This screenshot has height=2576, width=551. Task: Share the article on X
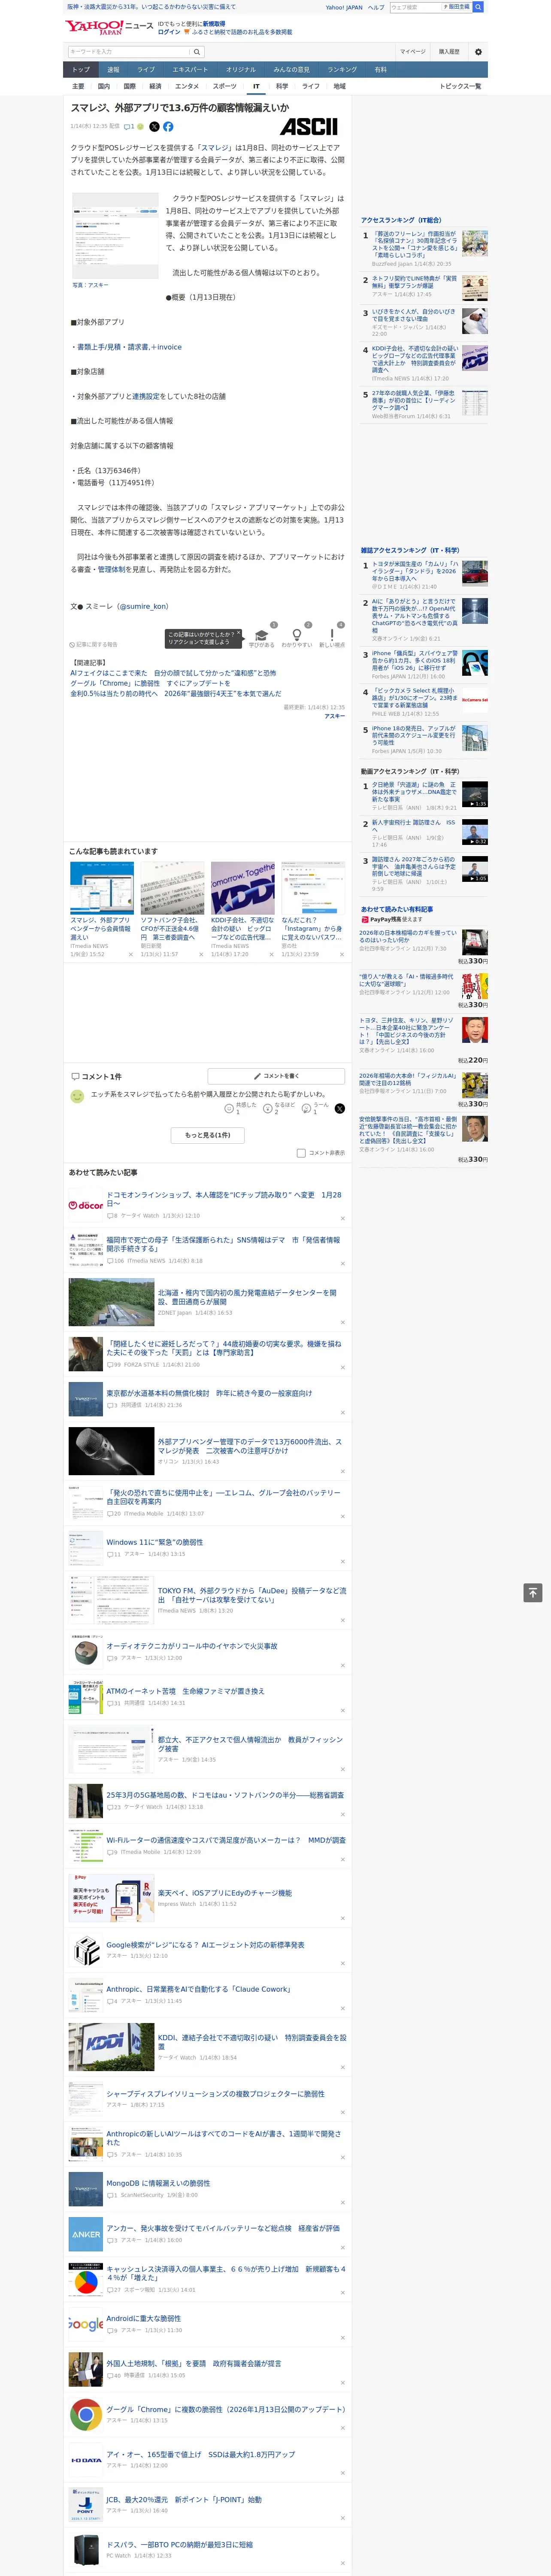tap(154, 127)
